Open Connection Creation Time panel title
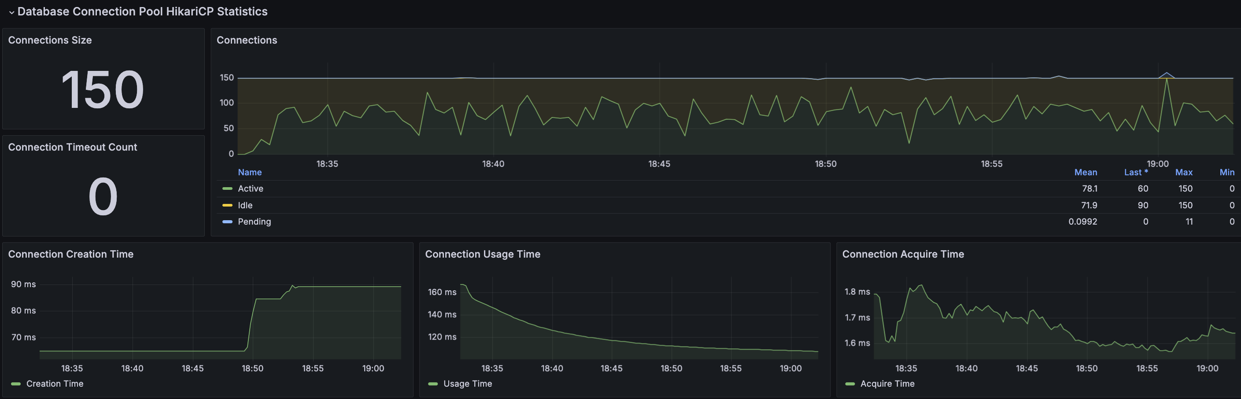 [x=70, y=254]
